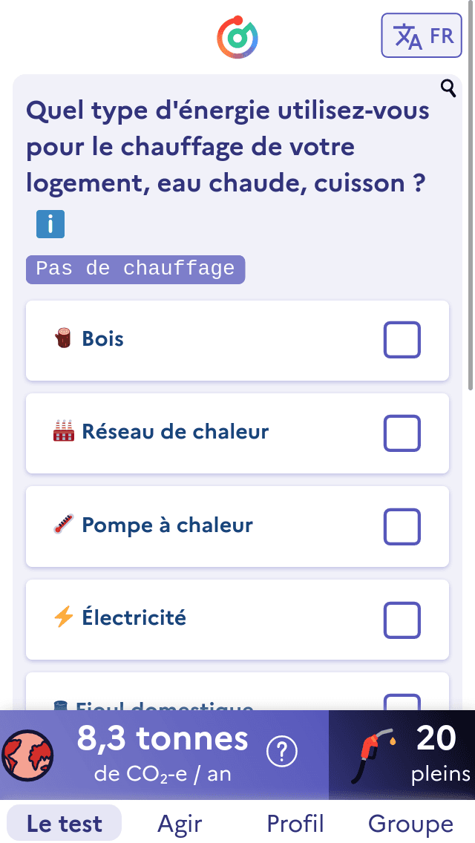Open the question mark help icon
The image size is (475, 843).
tap(281, 752)
